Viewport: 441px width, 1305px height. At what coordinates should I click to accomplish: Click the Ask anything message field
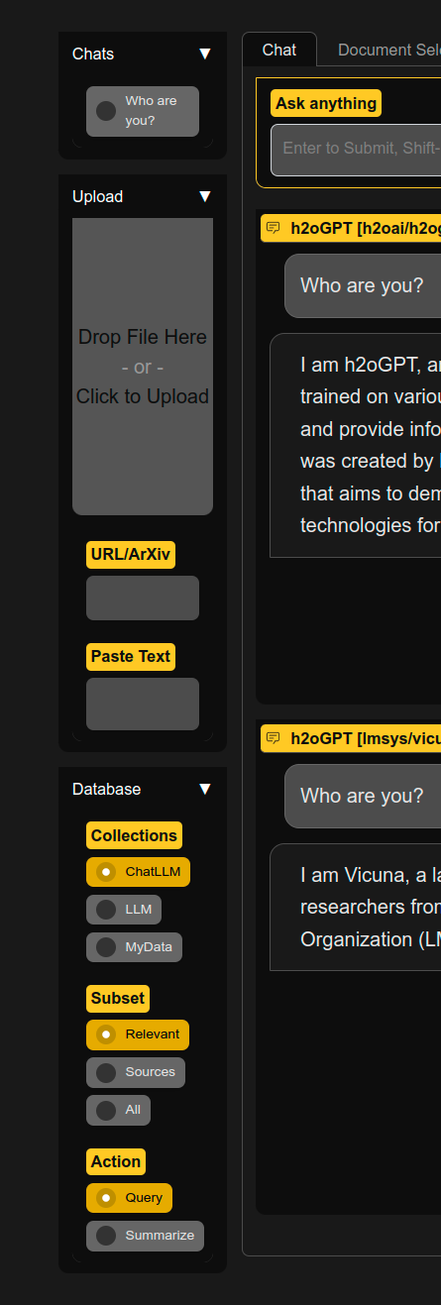pyautogui.click(x=356, y=150)
